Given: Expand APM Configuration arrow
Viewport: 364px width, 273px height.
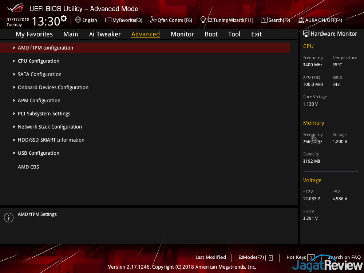Looking at the screenshot, I should pyautogui.click(x=14, y=100).
